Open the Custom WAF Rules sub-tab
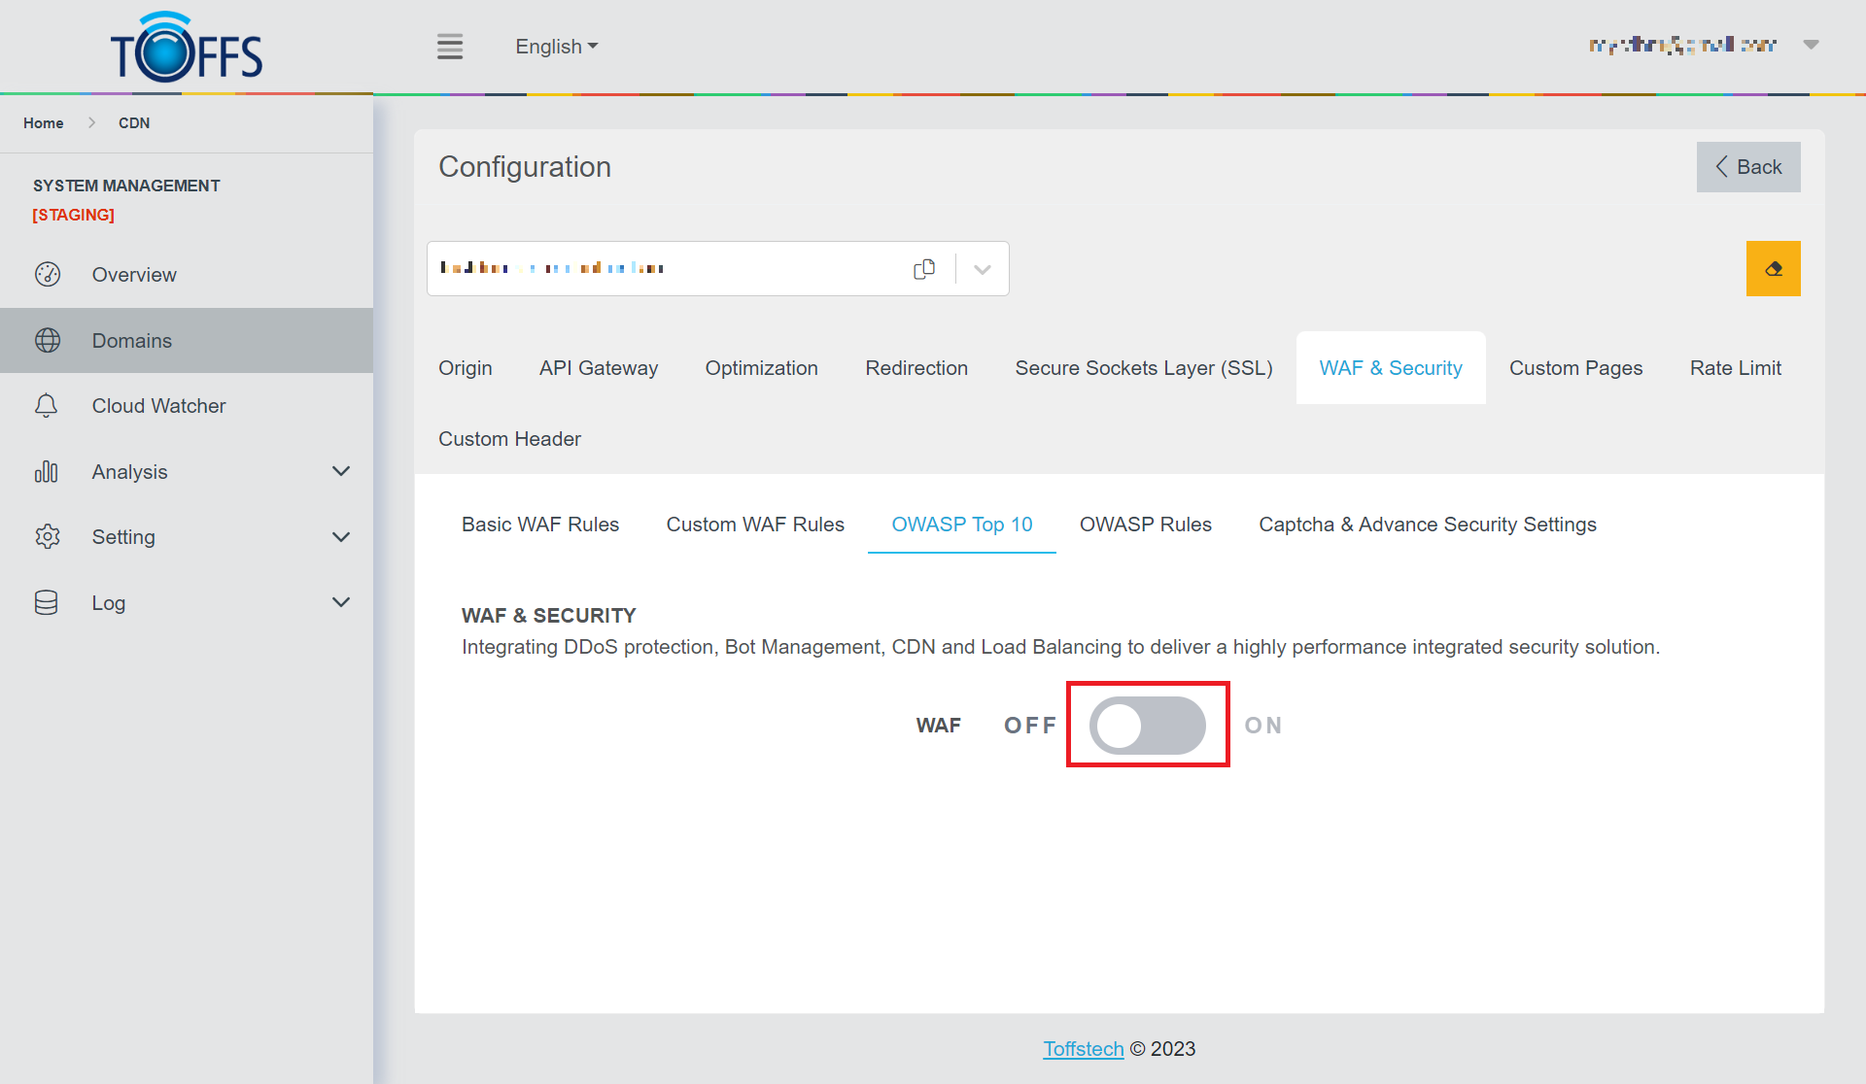This screenshot has height=1084, width=1866. (x=754, y=525)
